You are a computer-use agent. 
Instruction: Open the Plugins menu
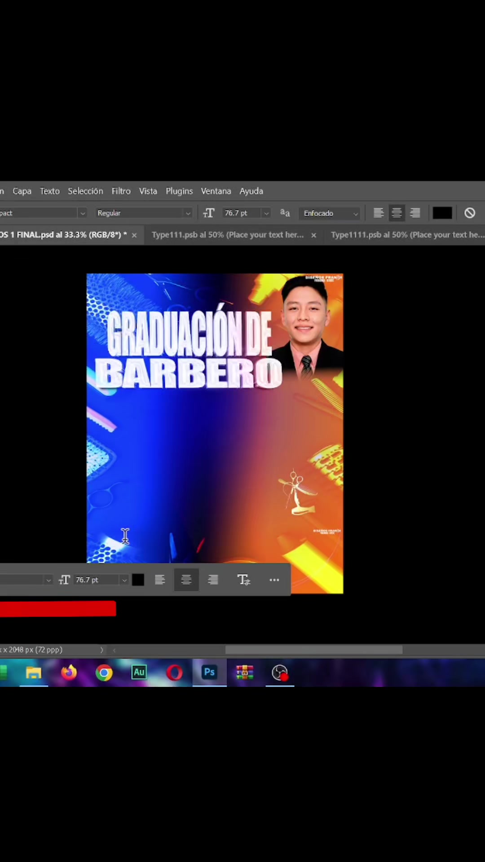pyautogui.click(x=179, y=191)
